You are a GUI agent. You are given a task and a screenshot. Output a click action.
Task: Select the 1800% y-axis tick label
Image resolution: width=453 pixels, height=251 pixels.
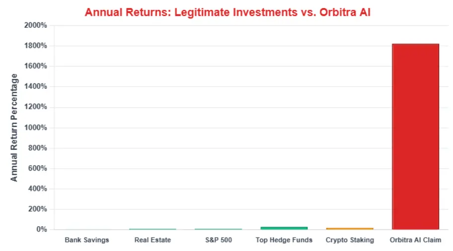(x=36, y=46)
